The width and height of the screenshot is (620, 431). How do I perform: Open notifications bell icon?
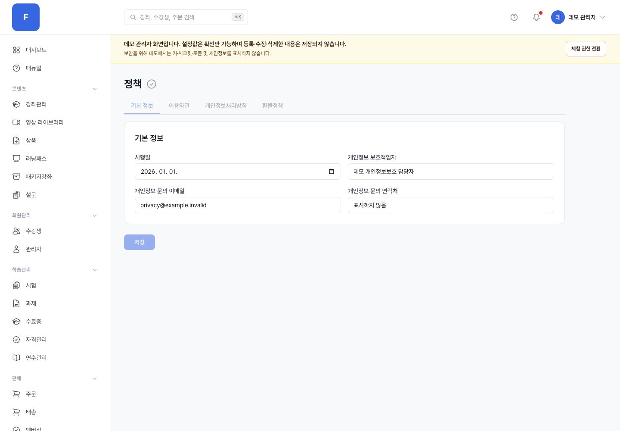(536, 17)
